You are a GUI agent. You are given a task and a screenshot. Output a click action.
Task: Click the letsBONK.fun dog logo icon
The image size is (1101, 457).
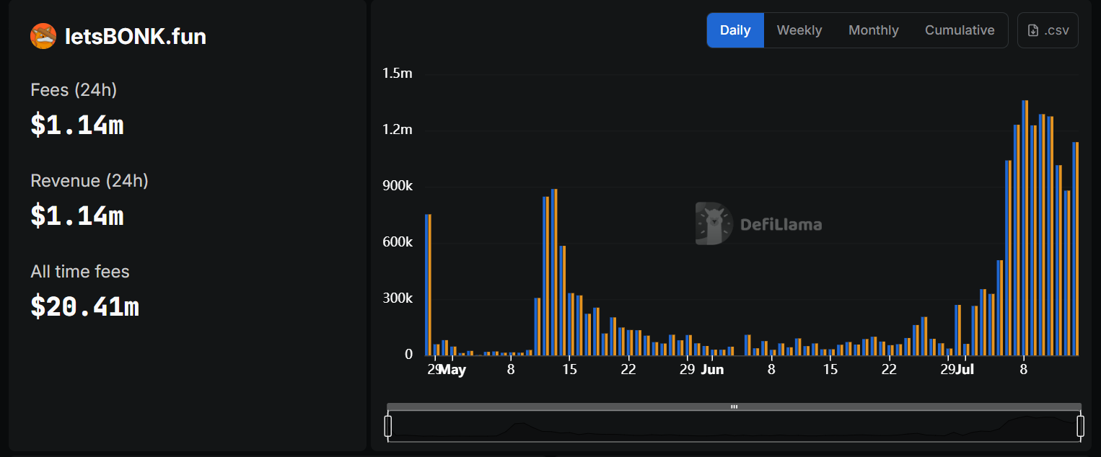tap(43, 36)
